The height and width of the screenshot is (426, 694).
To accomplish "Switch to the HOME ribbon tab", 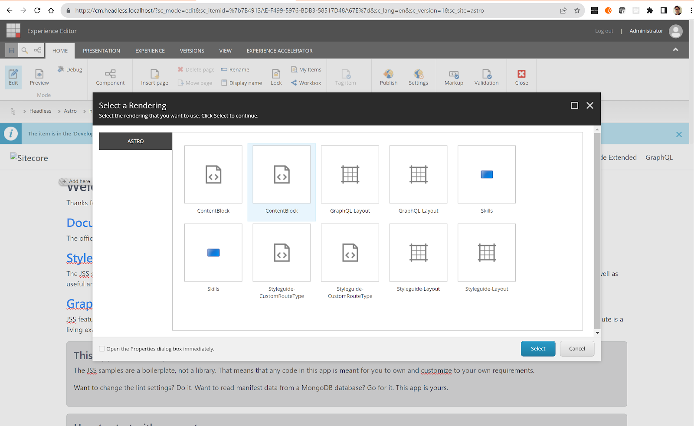I will (60, 51).
